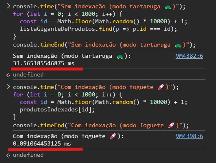
Task: Click the first "for (let i = 0" loop line
Action: click(x=68, y=14)
